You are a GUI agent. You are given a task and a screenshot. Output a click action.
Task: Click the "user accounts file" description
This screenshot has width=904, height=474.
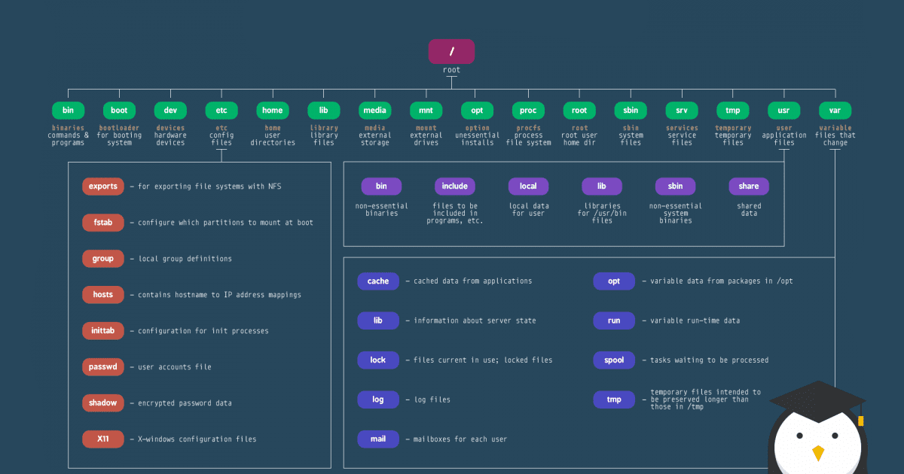pos(175,367)
